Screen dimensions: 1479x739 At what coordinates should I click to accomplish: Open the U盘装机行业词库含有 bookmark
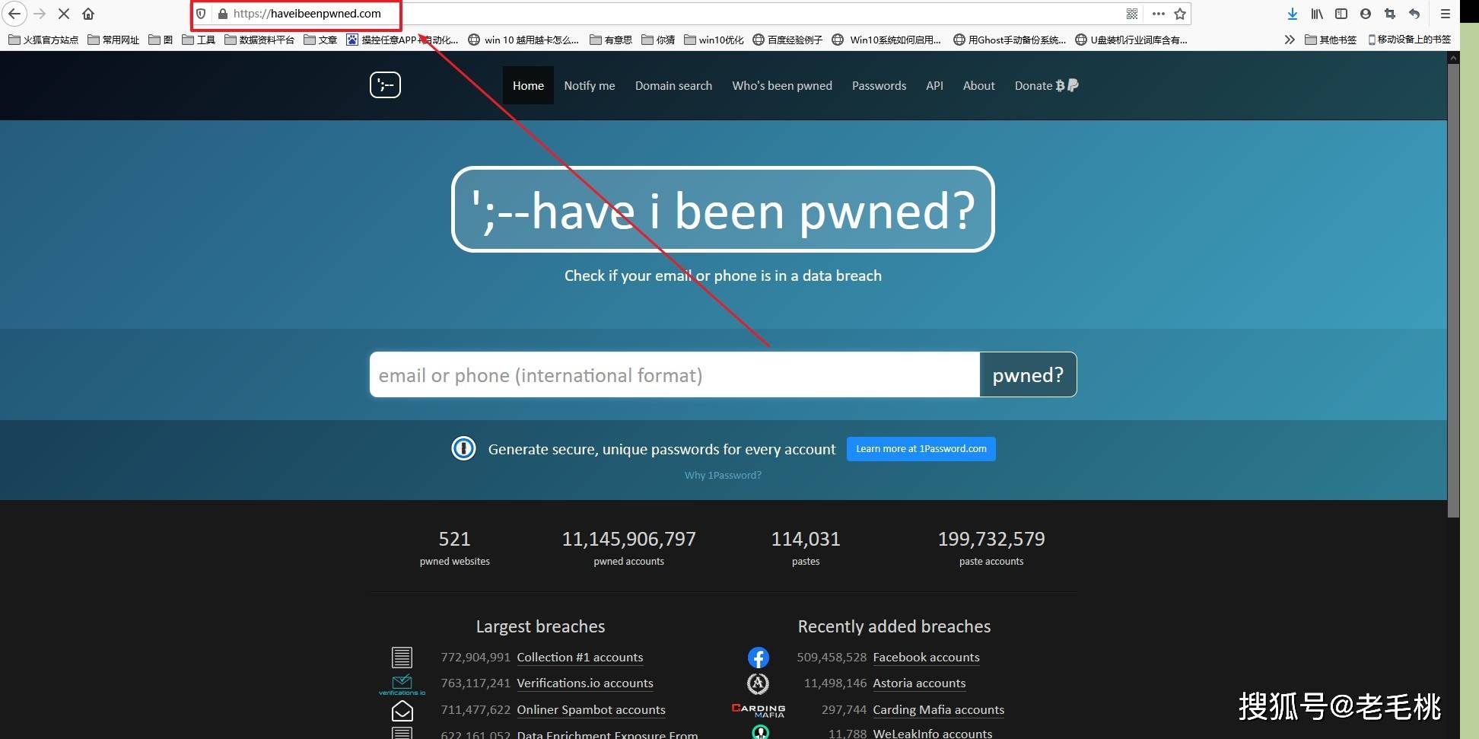click(x=1131, y=40)
